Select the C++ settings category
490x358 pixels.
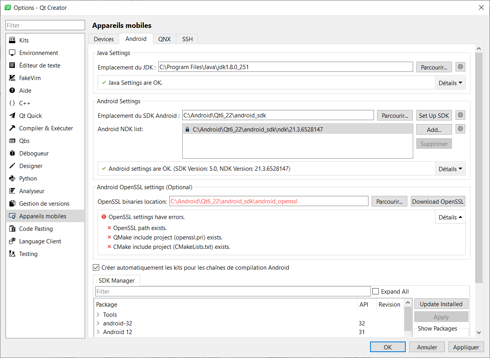(x=45, y=103)
